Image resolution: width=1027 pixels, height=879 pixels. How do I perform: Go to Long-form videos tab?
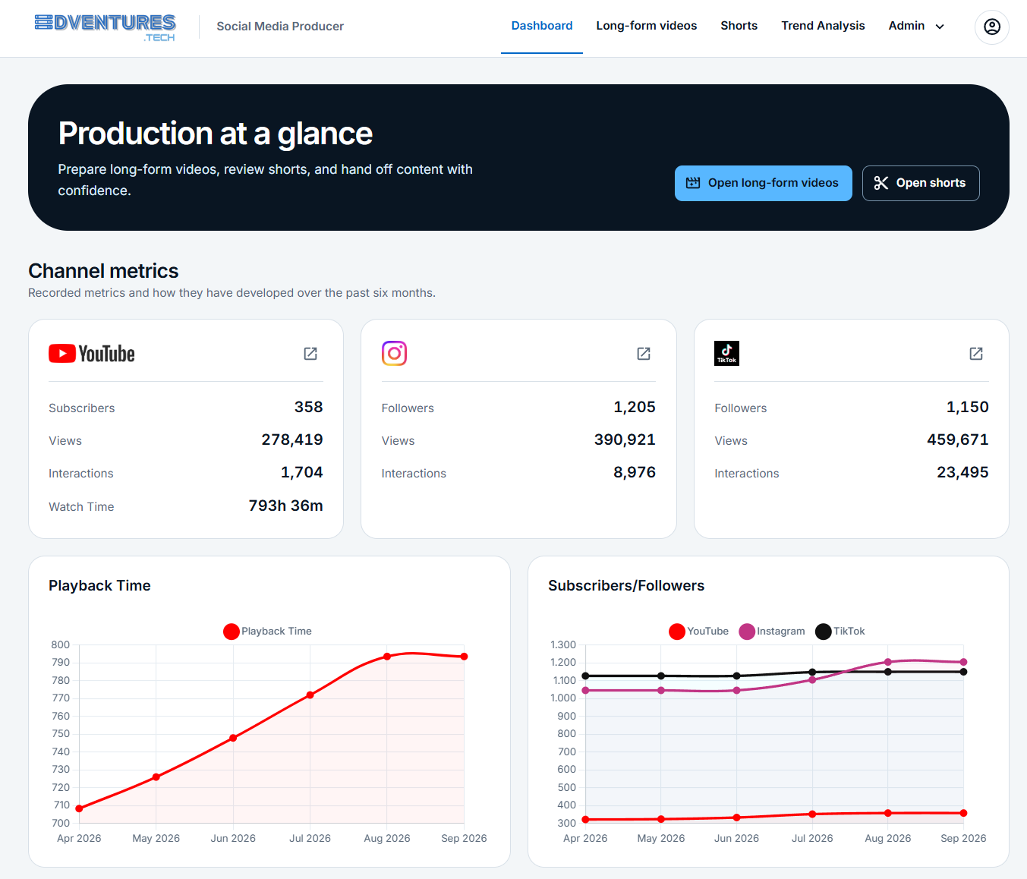647,26
